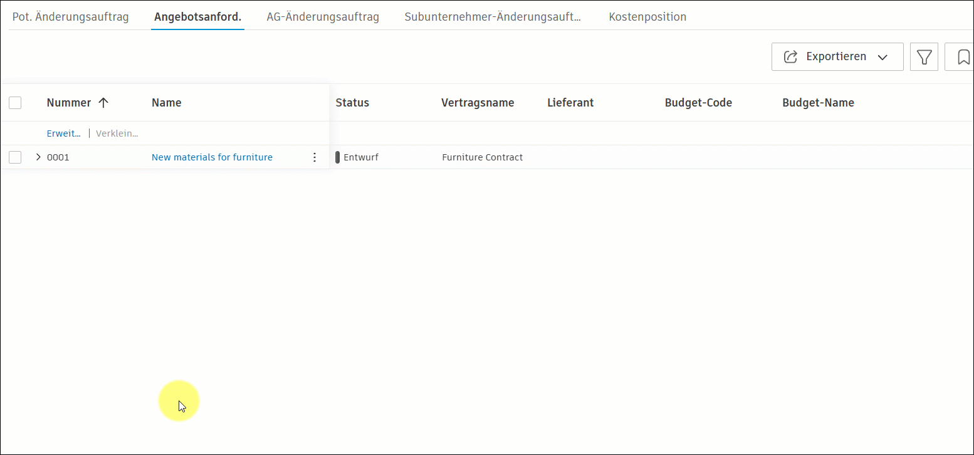974x455 pixels.
Task: Open the Subunternehmer-Änderungsauftrag tab
Action: [x=494, y=16]
